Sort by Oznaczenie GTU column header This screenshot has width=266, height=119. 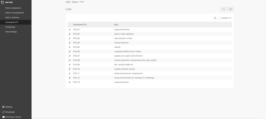click(x=80, y=25)
